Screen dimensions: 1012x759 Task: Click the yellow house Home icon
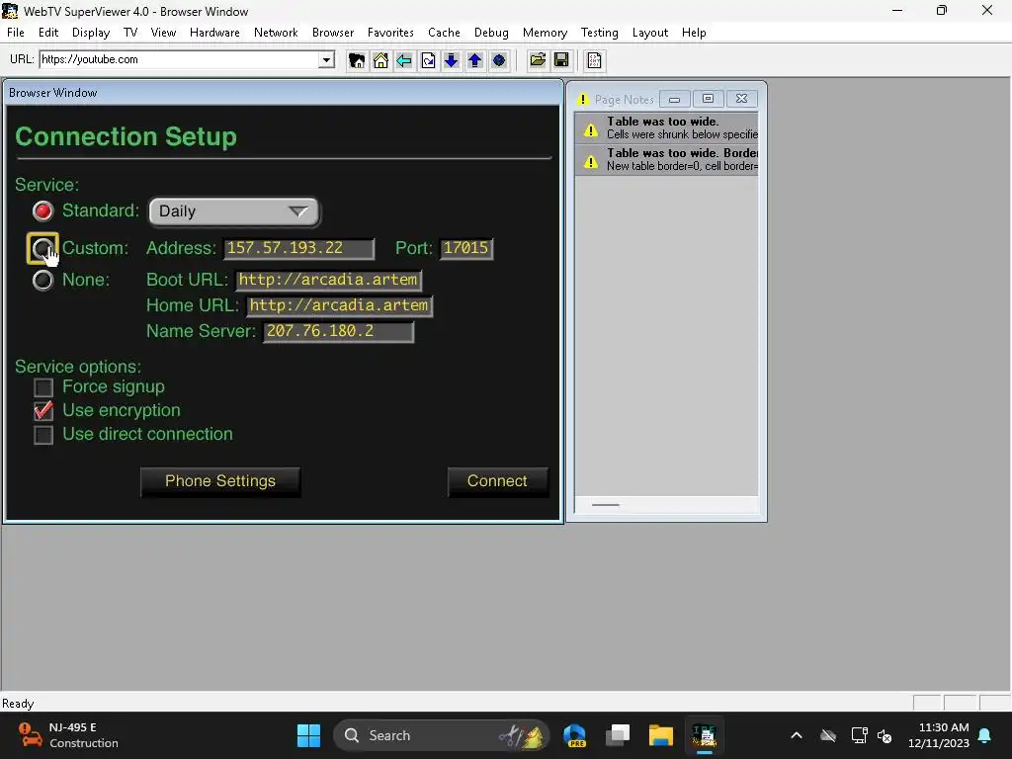[380, 60]
